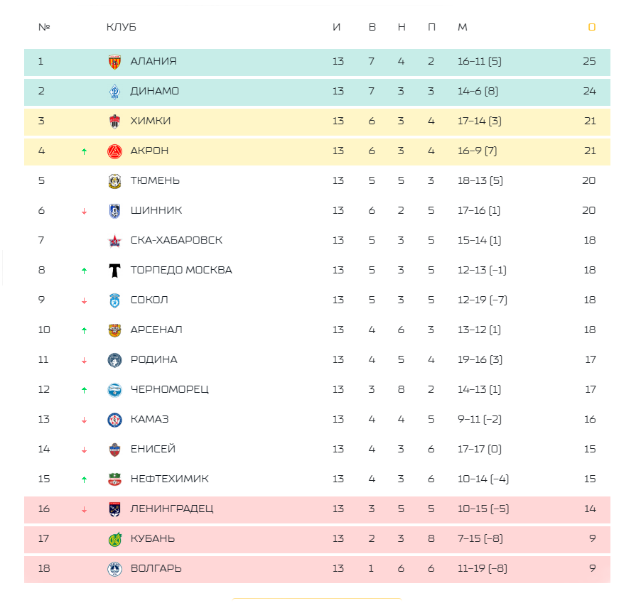The height and width of the screenshot is (603, 641).
Task: Click the Волгарь club crest
Action: [114, 569]
